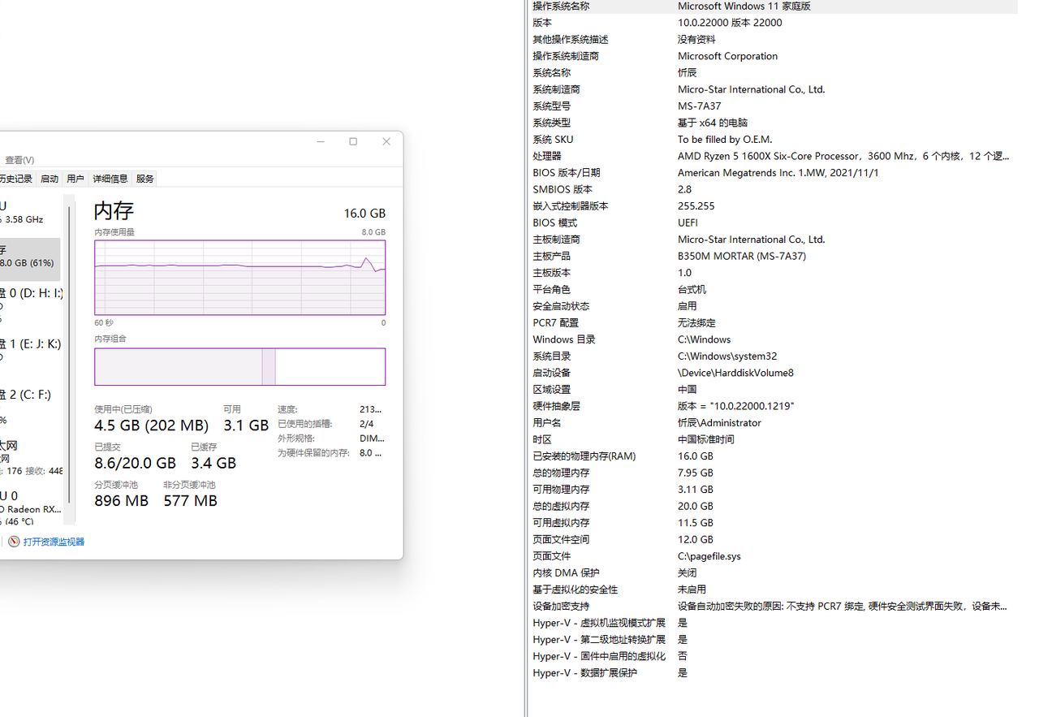Select the C:\Windows\system32 value

point(727,356)
